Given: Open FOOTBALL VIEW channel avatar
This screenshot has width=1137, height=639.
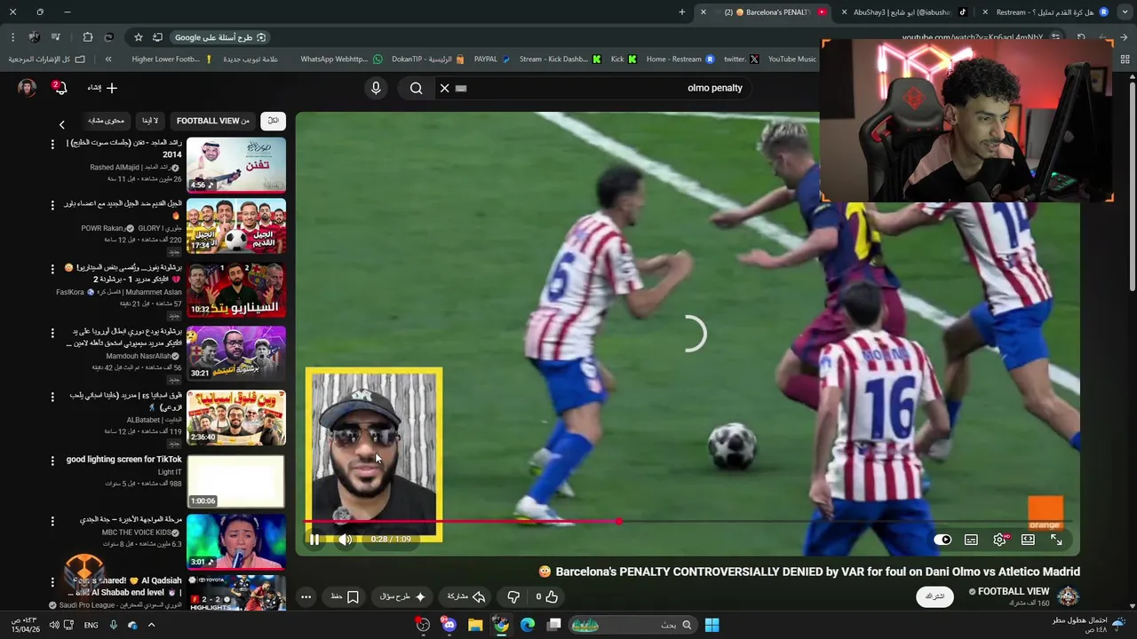Looking at the screenshot, I should pyautogui.click(x=1068, y=596).
